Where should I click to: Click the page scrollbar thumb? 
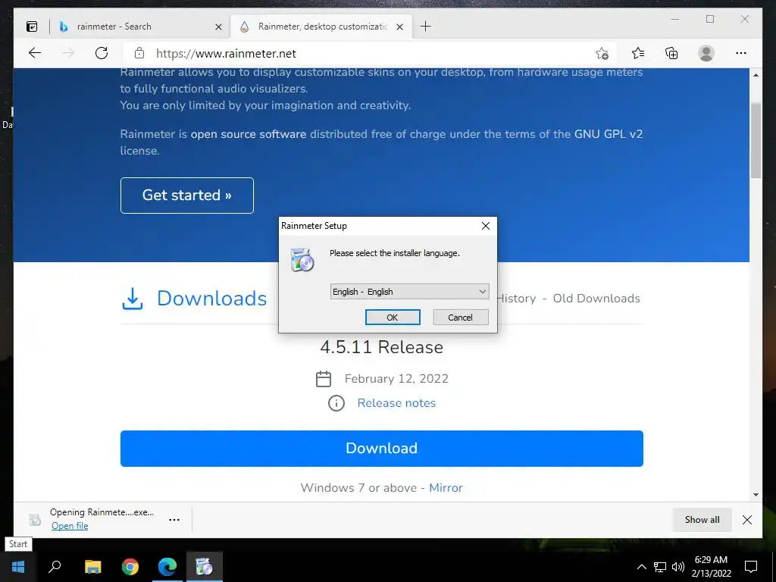756,140
